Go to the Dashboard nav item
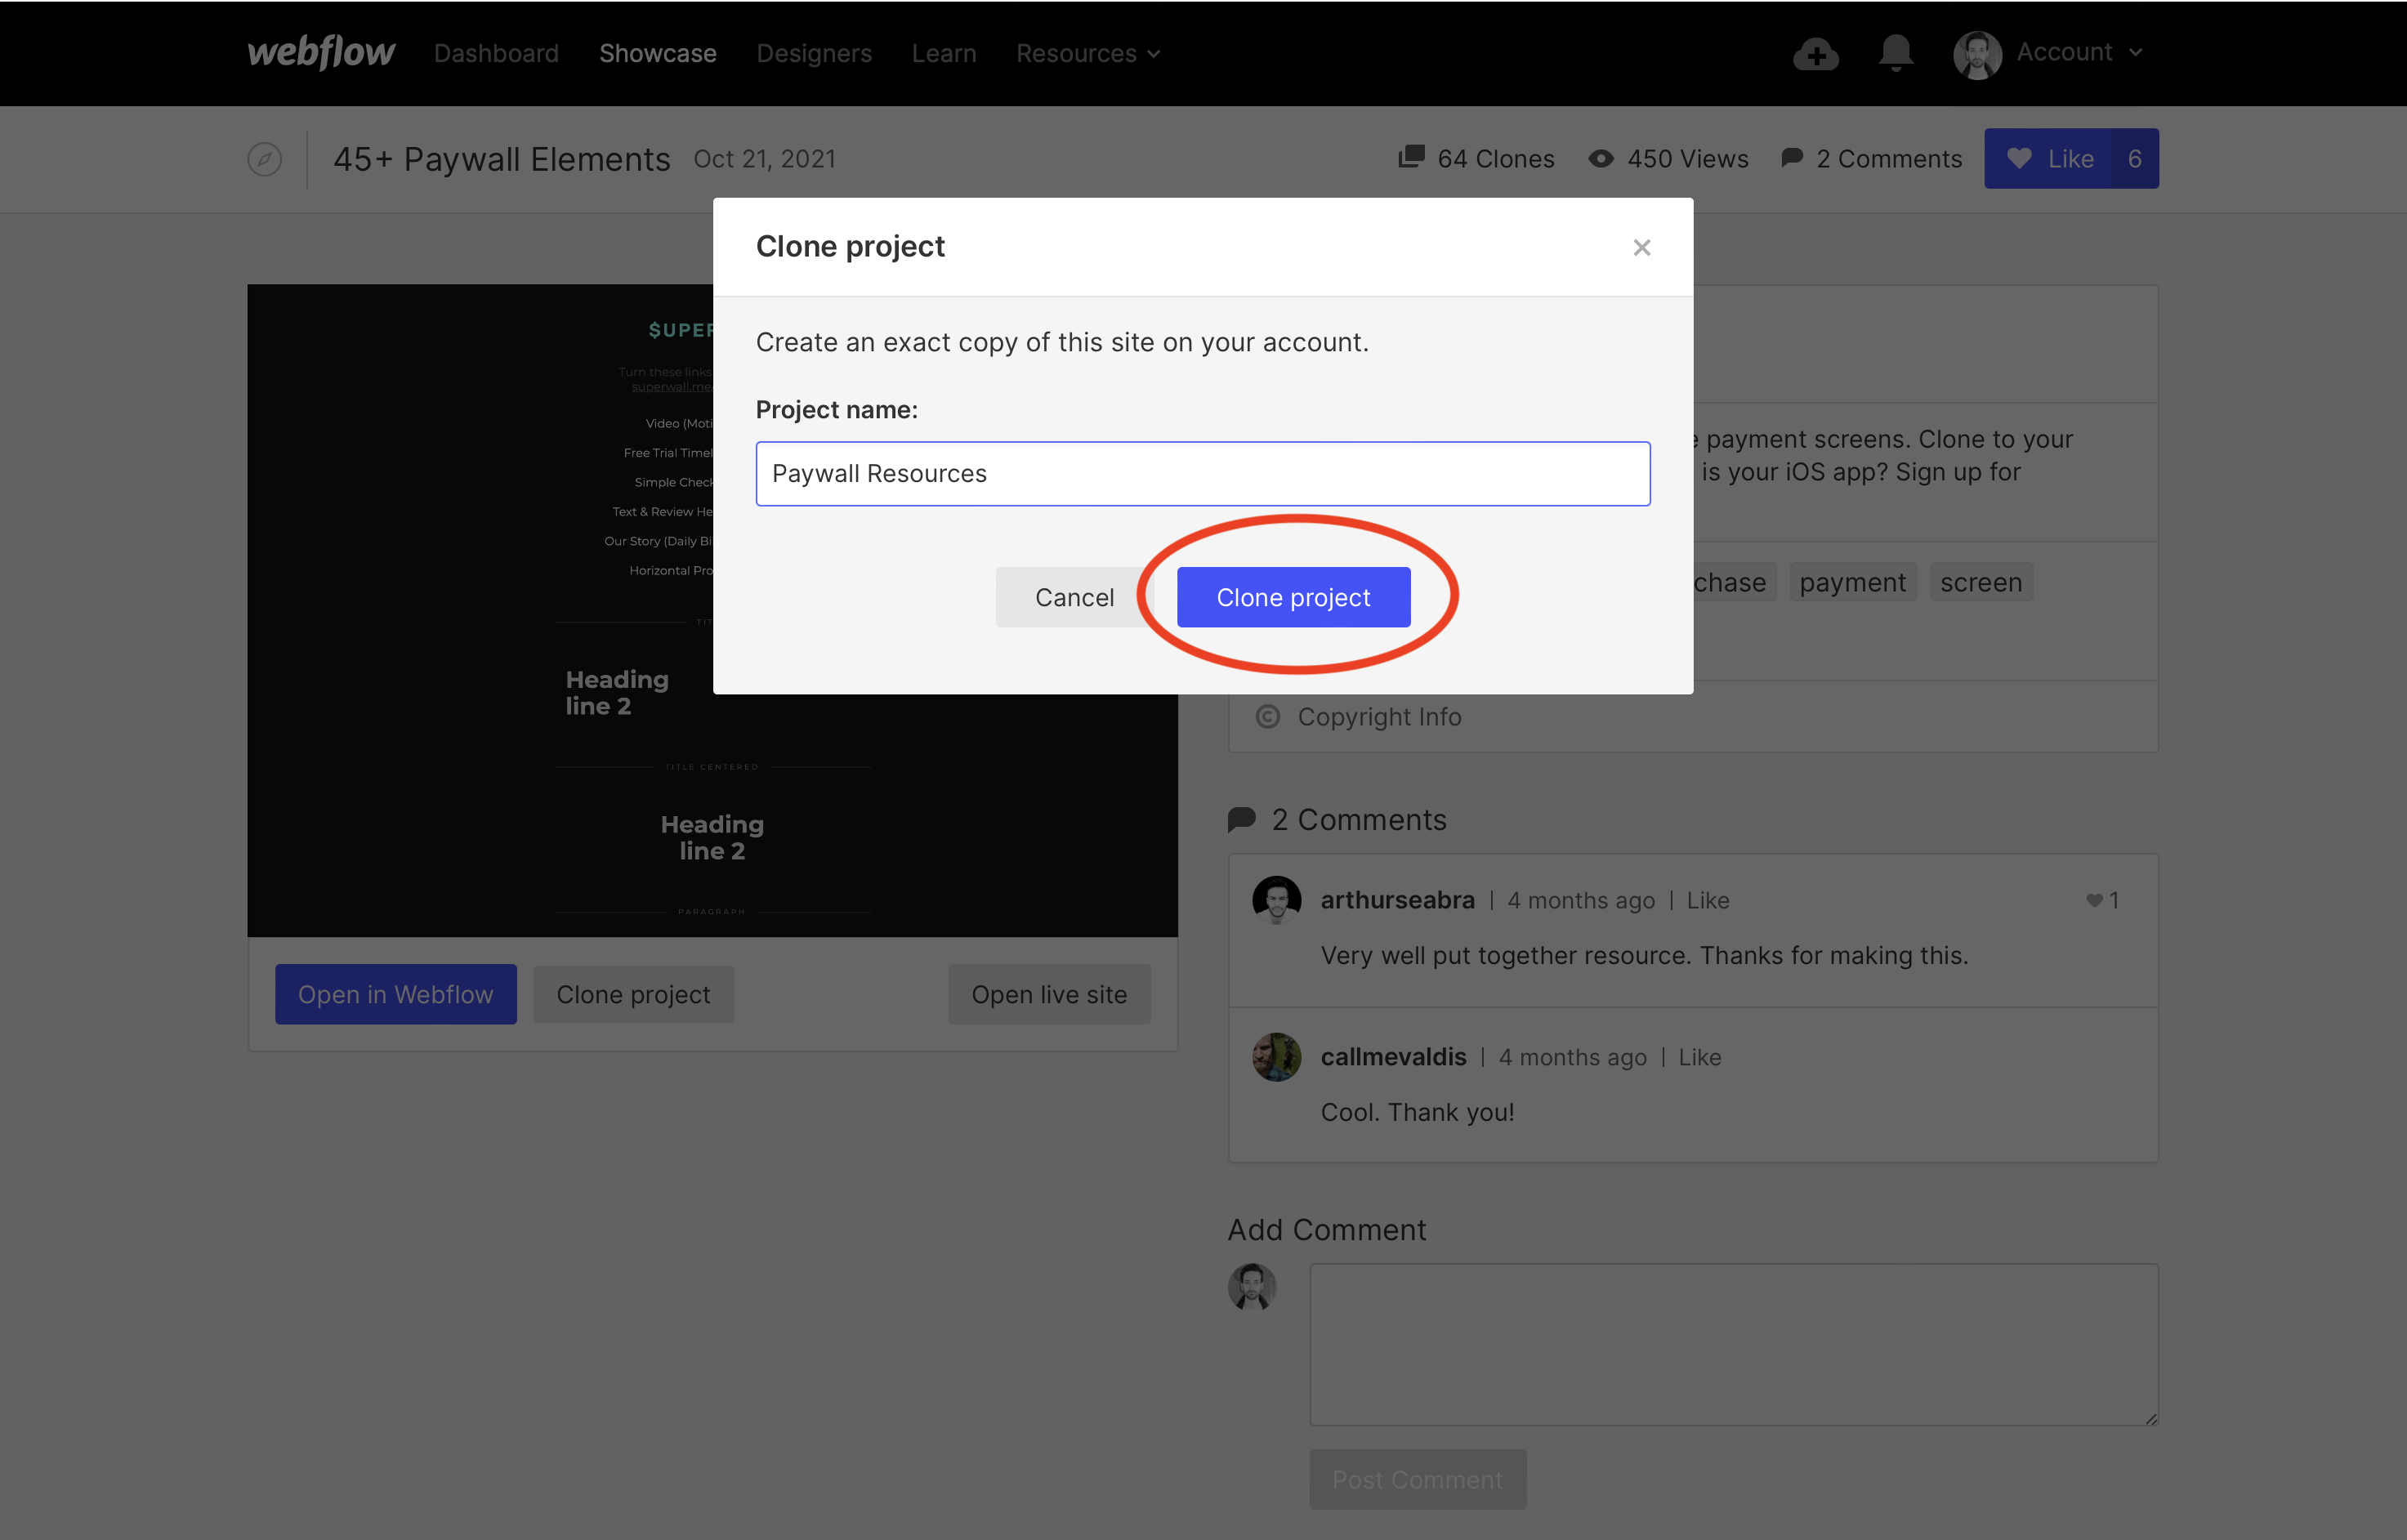The width and height of the screenshot is (2407, 1540). (x=496, y=54)
